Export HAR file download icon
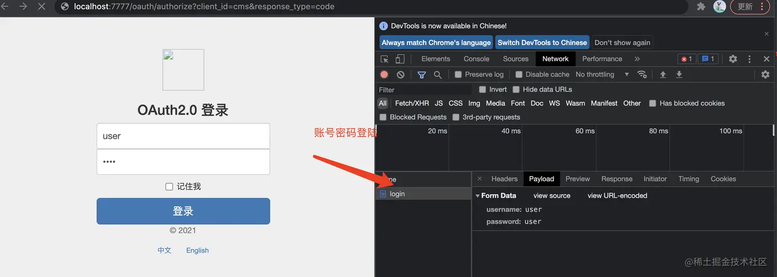 679,74
